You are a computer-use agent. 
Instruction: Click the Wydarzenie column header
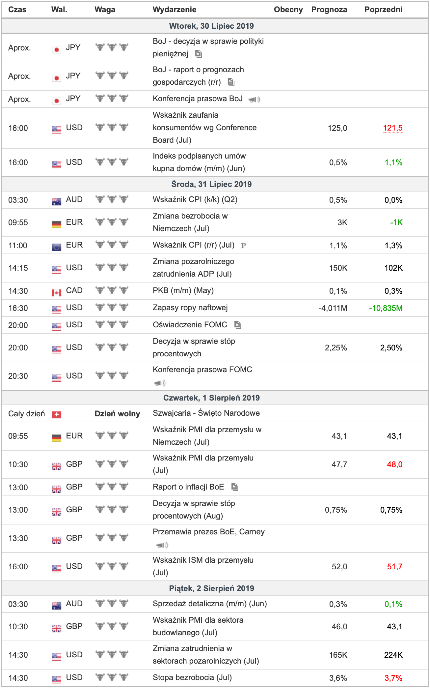click(174, 10)
